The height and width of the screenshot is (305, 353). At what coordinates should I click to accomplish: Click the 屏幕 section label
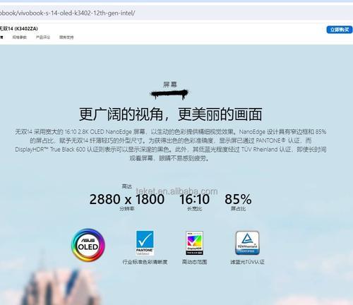tap(170, 85)
